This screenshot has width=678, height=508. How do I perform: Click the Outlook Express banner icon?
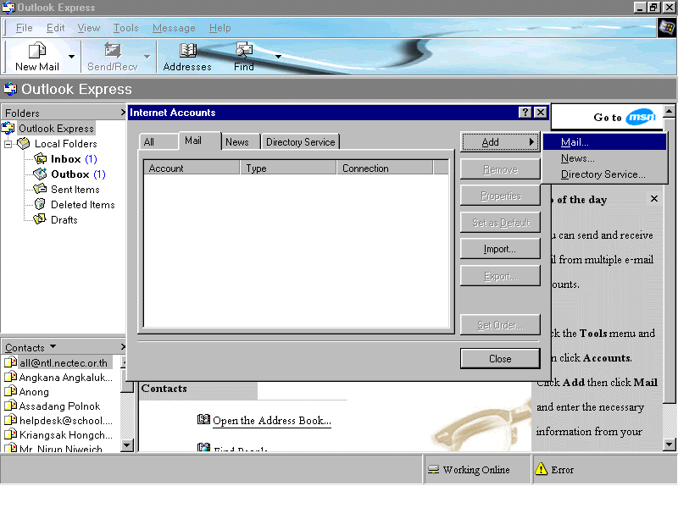tap(10, 90)
